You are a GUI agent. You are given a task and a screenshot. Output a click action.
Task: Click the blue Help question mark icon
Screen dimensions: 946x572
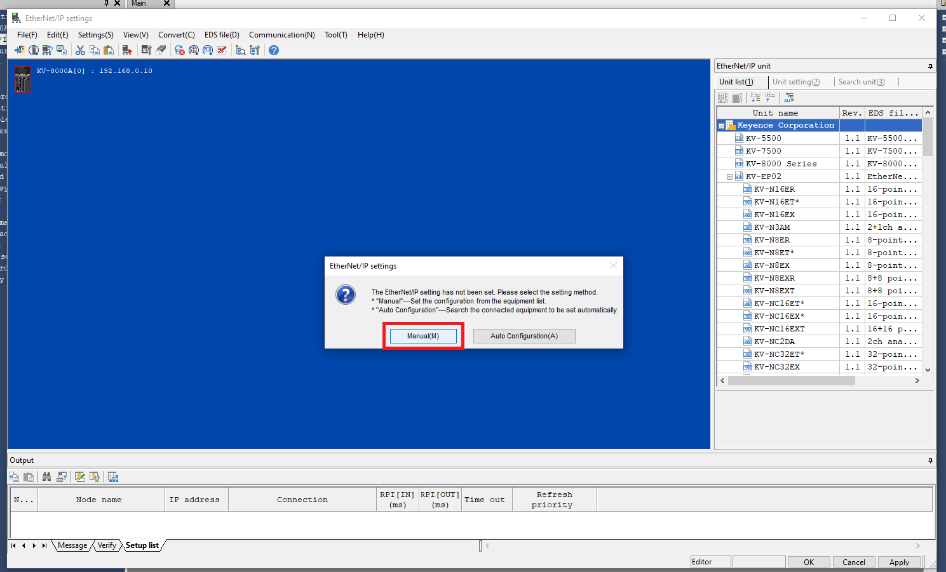click(x=274, y=50)
